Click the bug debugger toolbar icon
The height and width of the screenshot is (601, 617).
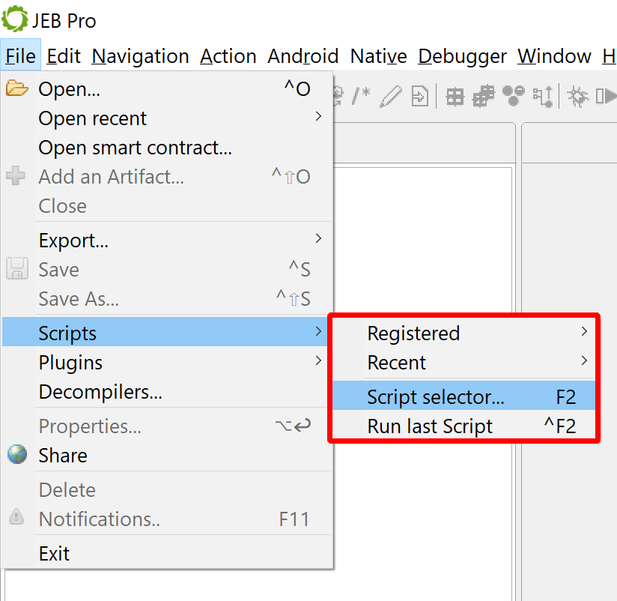[577, 97]
